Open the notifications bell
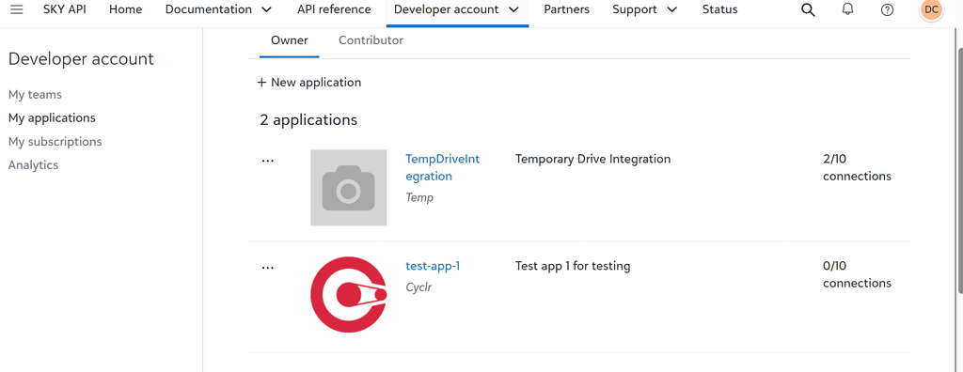The width and height of the screenshot is (963, 372). pos(847,9)
